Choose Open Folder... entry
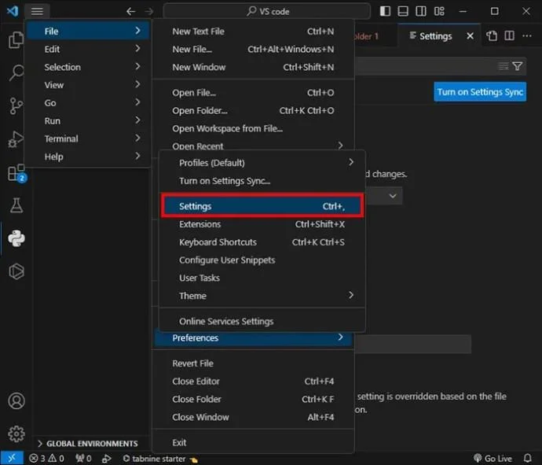 click(x=254, y=110)
